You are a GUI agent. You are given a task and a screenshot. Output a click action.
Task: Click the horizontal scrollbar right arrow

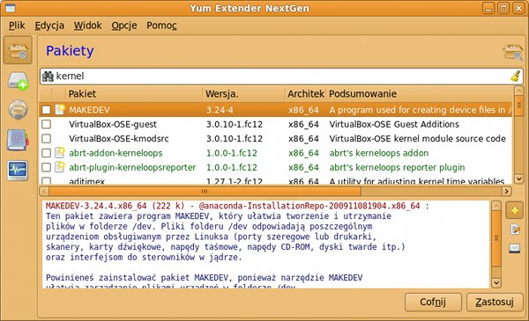[506, 192]
